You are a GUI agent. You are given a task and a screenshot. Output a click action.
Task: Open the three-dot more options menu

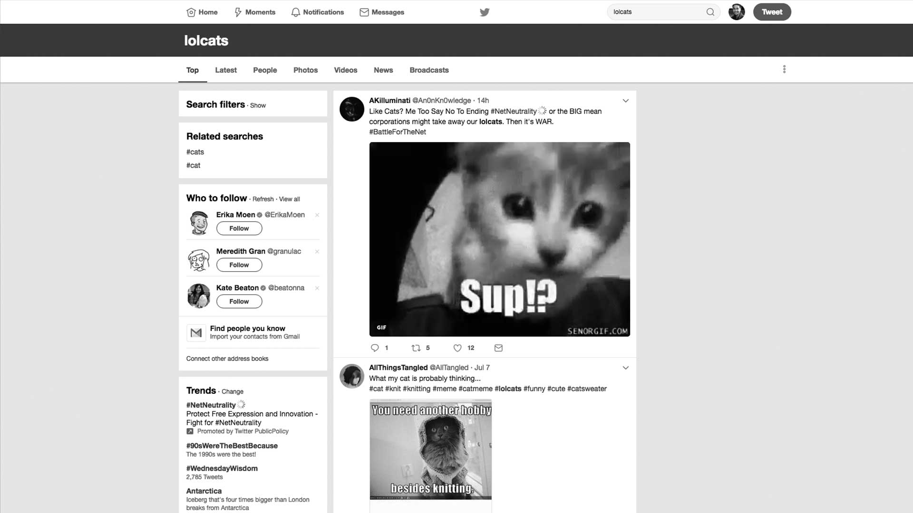[x=784, y=69]
